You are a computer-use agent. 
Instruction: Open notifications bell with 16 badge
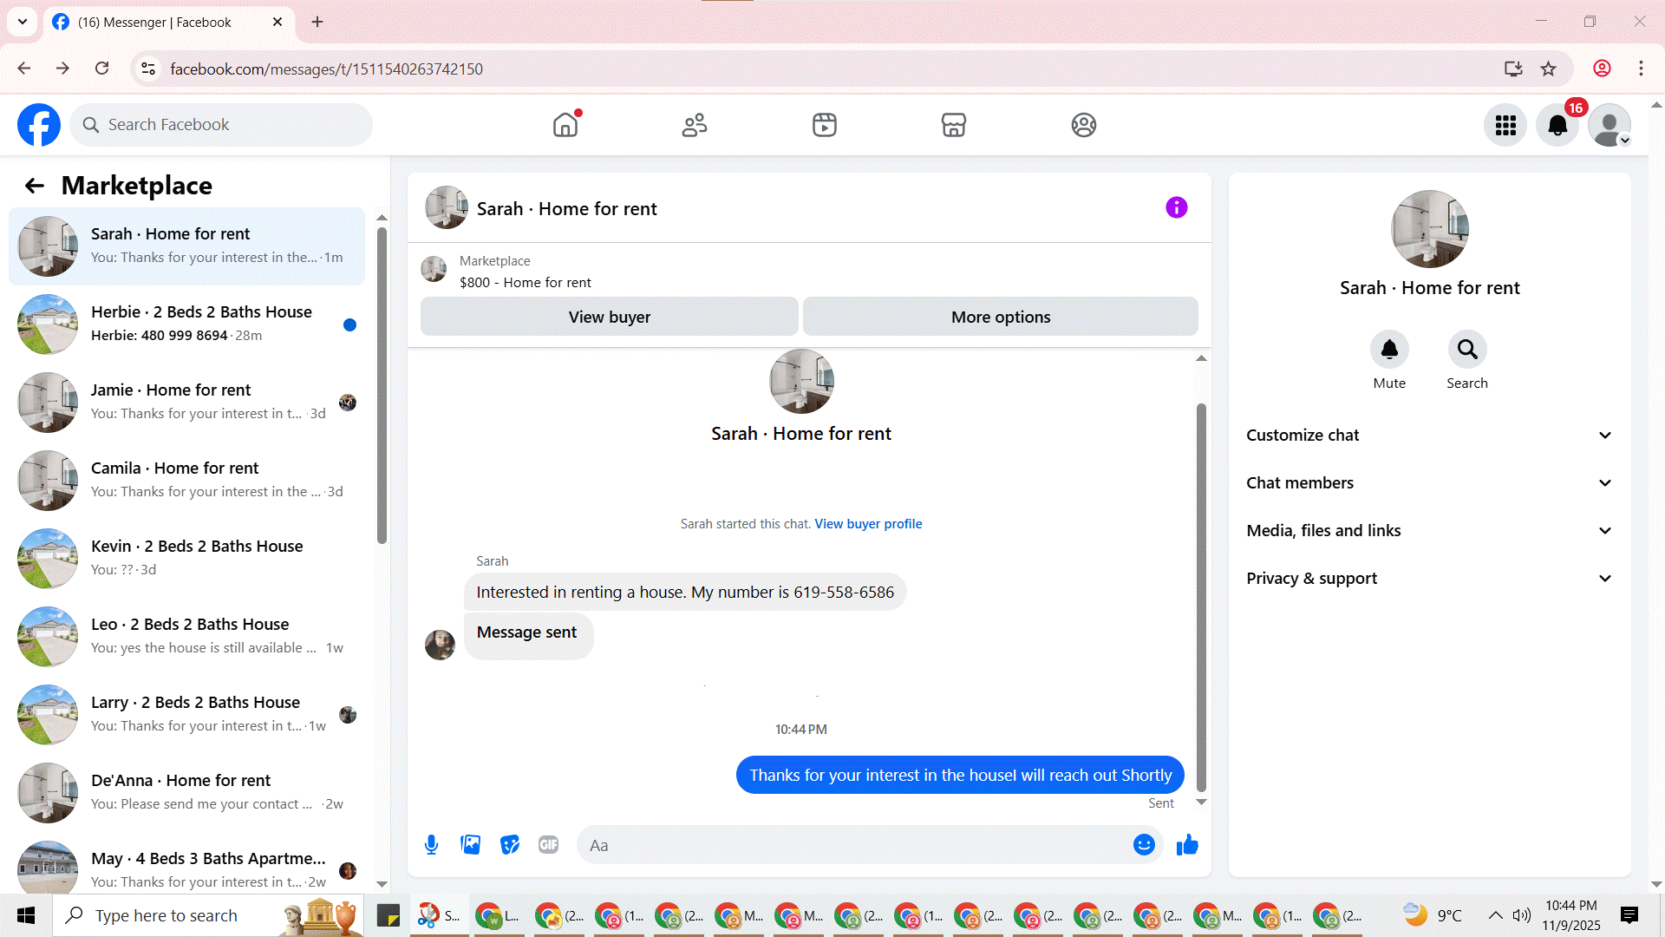pos(1557,126)
